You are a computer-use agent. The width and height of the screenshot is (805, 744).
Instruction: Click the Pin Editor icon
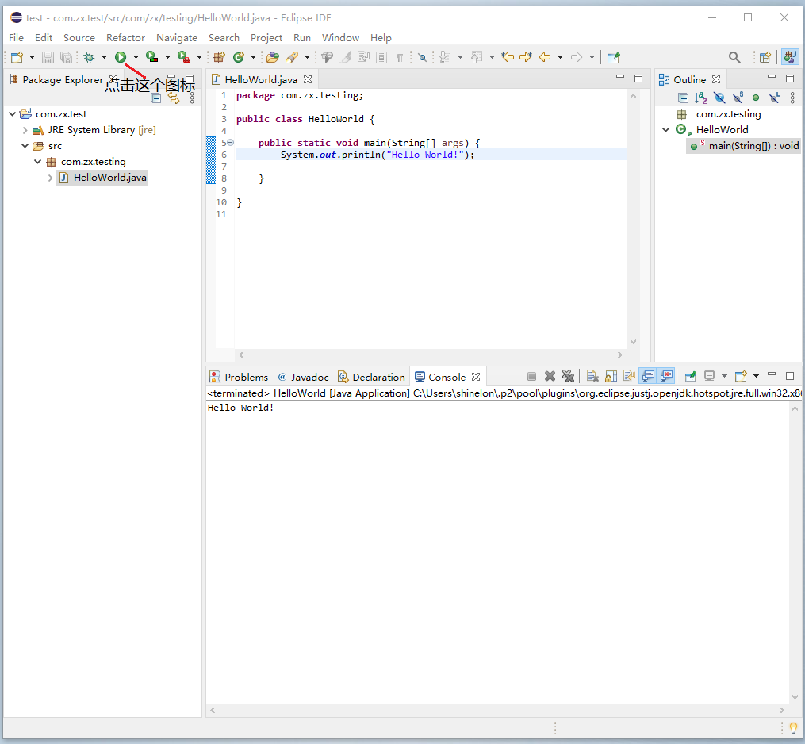pos(614,57)
